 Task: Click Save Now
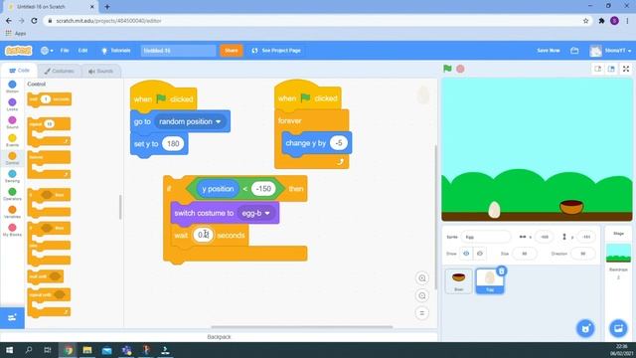(549, 51)
